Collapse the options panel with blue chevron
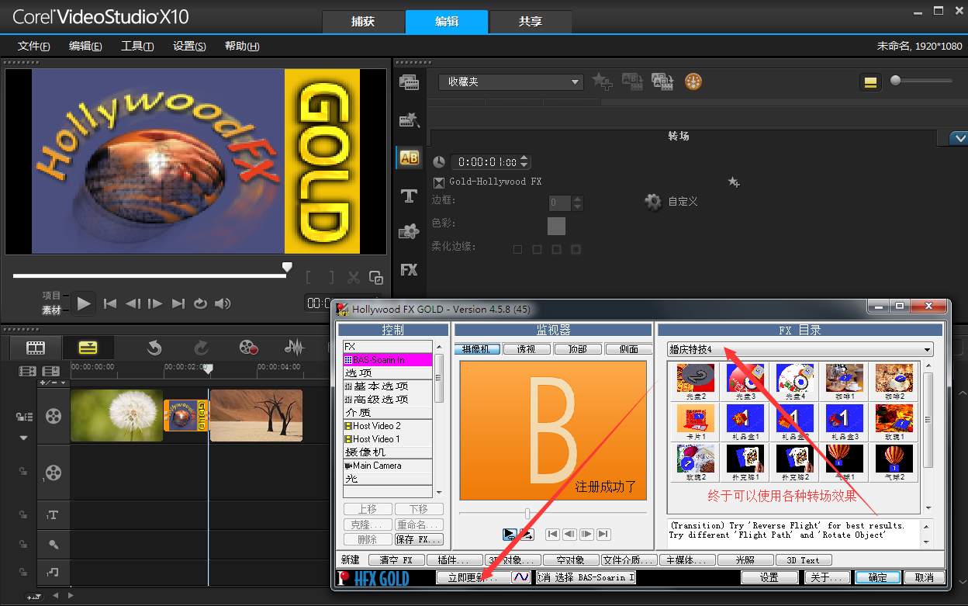Viewport: 968px width, 606px height. coord(959,138)
